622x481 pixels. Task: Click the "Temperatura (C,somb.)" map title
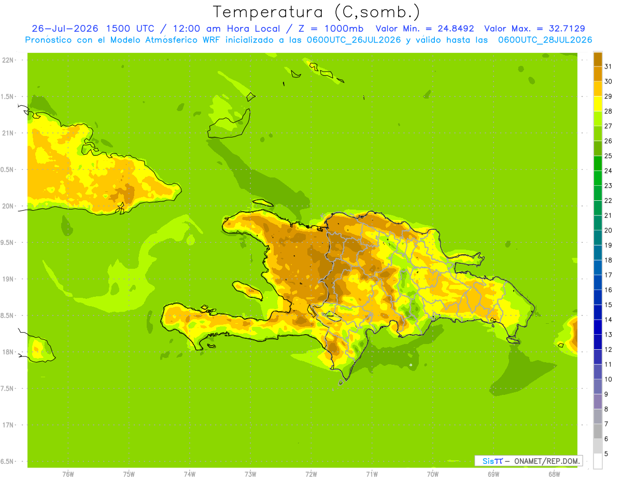[x=317, y=12]
